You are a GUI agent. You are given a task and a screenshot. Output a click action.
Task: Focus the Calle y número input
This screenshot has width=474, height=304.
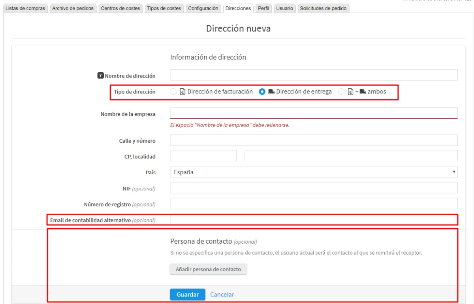pyautogui.click(x=314, y=140)
